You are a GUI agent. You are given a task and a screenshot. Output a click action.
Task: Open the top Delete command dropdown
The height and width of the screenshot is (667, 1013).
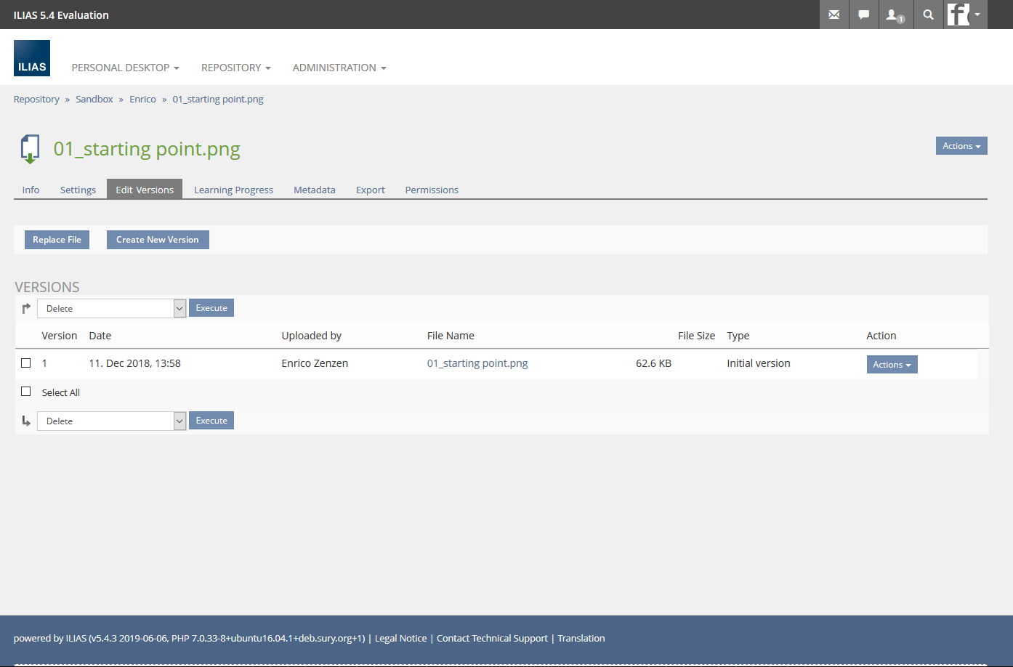(x=112, y=309)
